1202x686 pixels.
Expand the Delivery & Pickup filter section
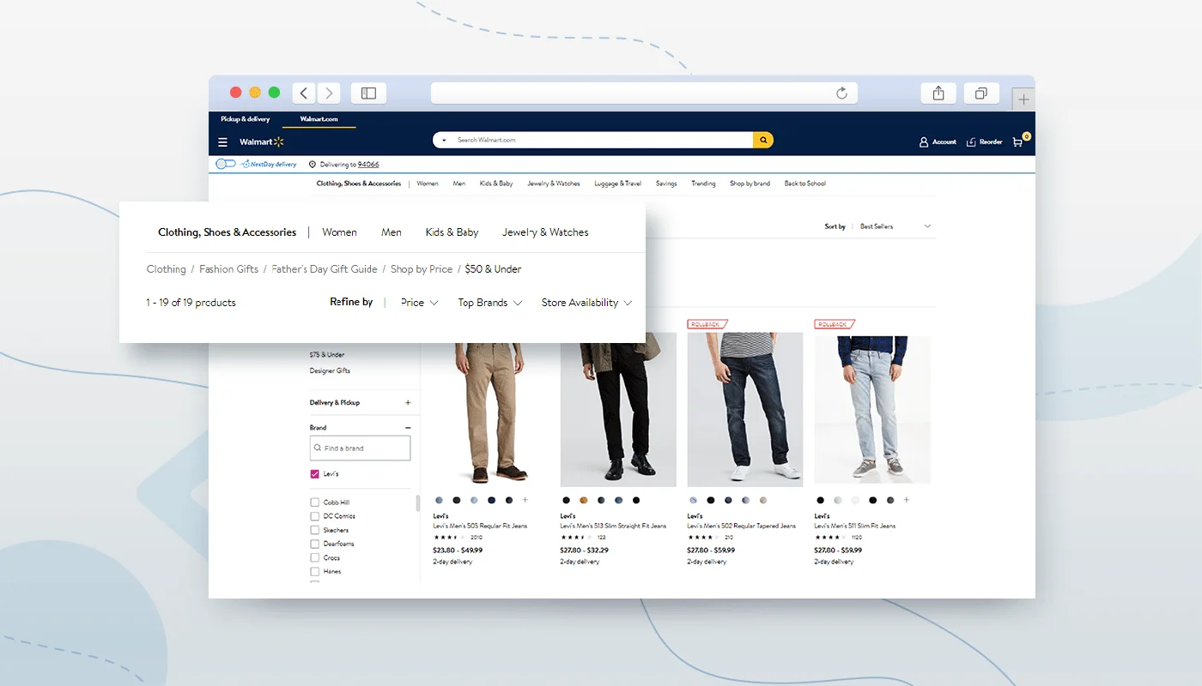click(x=410, y=402)
